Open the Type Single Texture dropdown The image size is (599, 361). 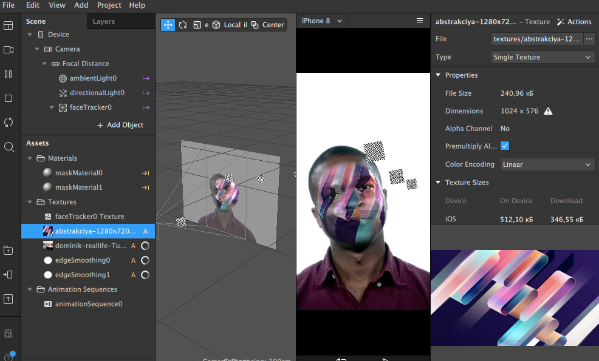point(543,57)
